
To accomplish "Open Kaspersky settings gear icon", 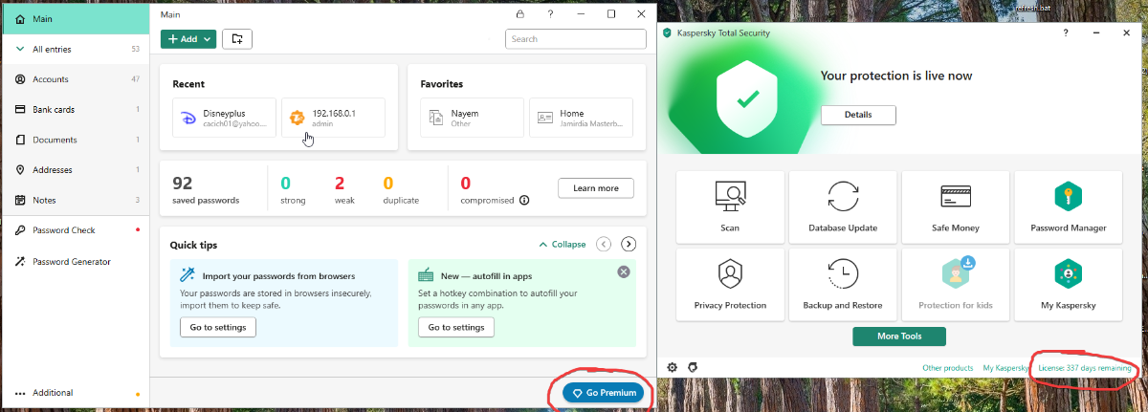I will [x=673, y=367].
